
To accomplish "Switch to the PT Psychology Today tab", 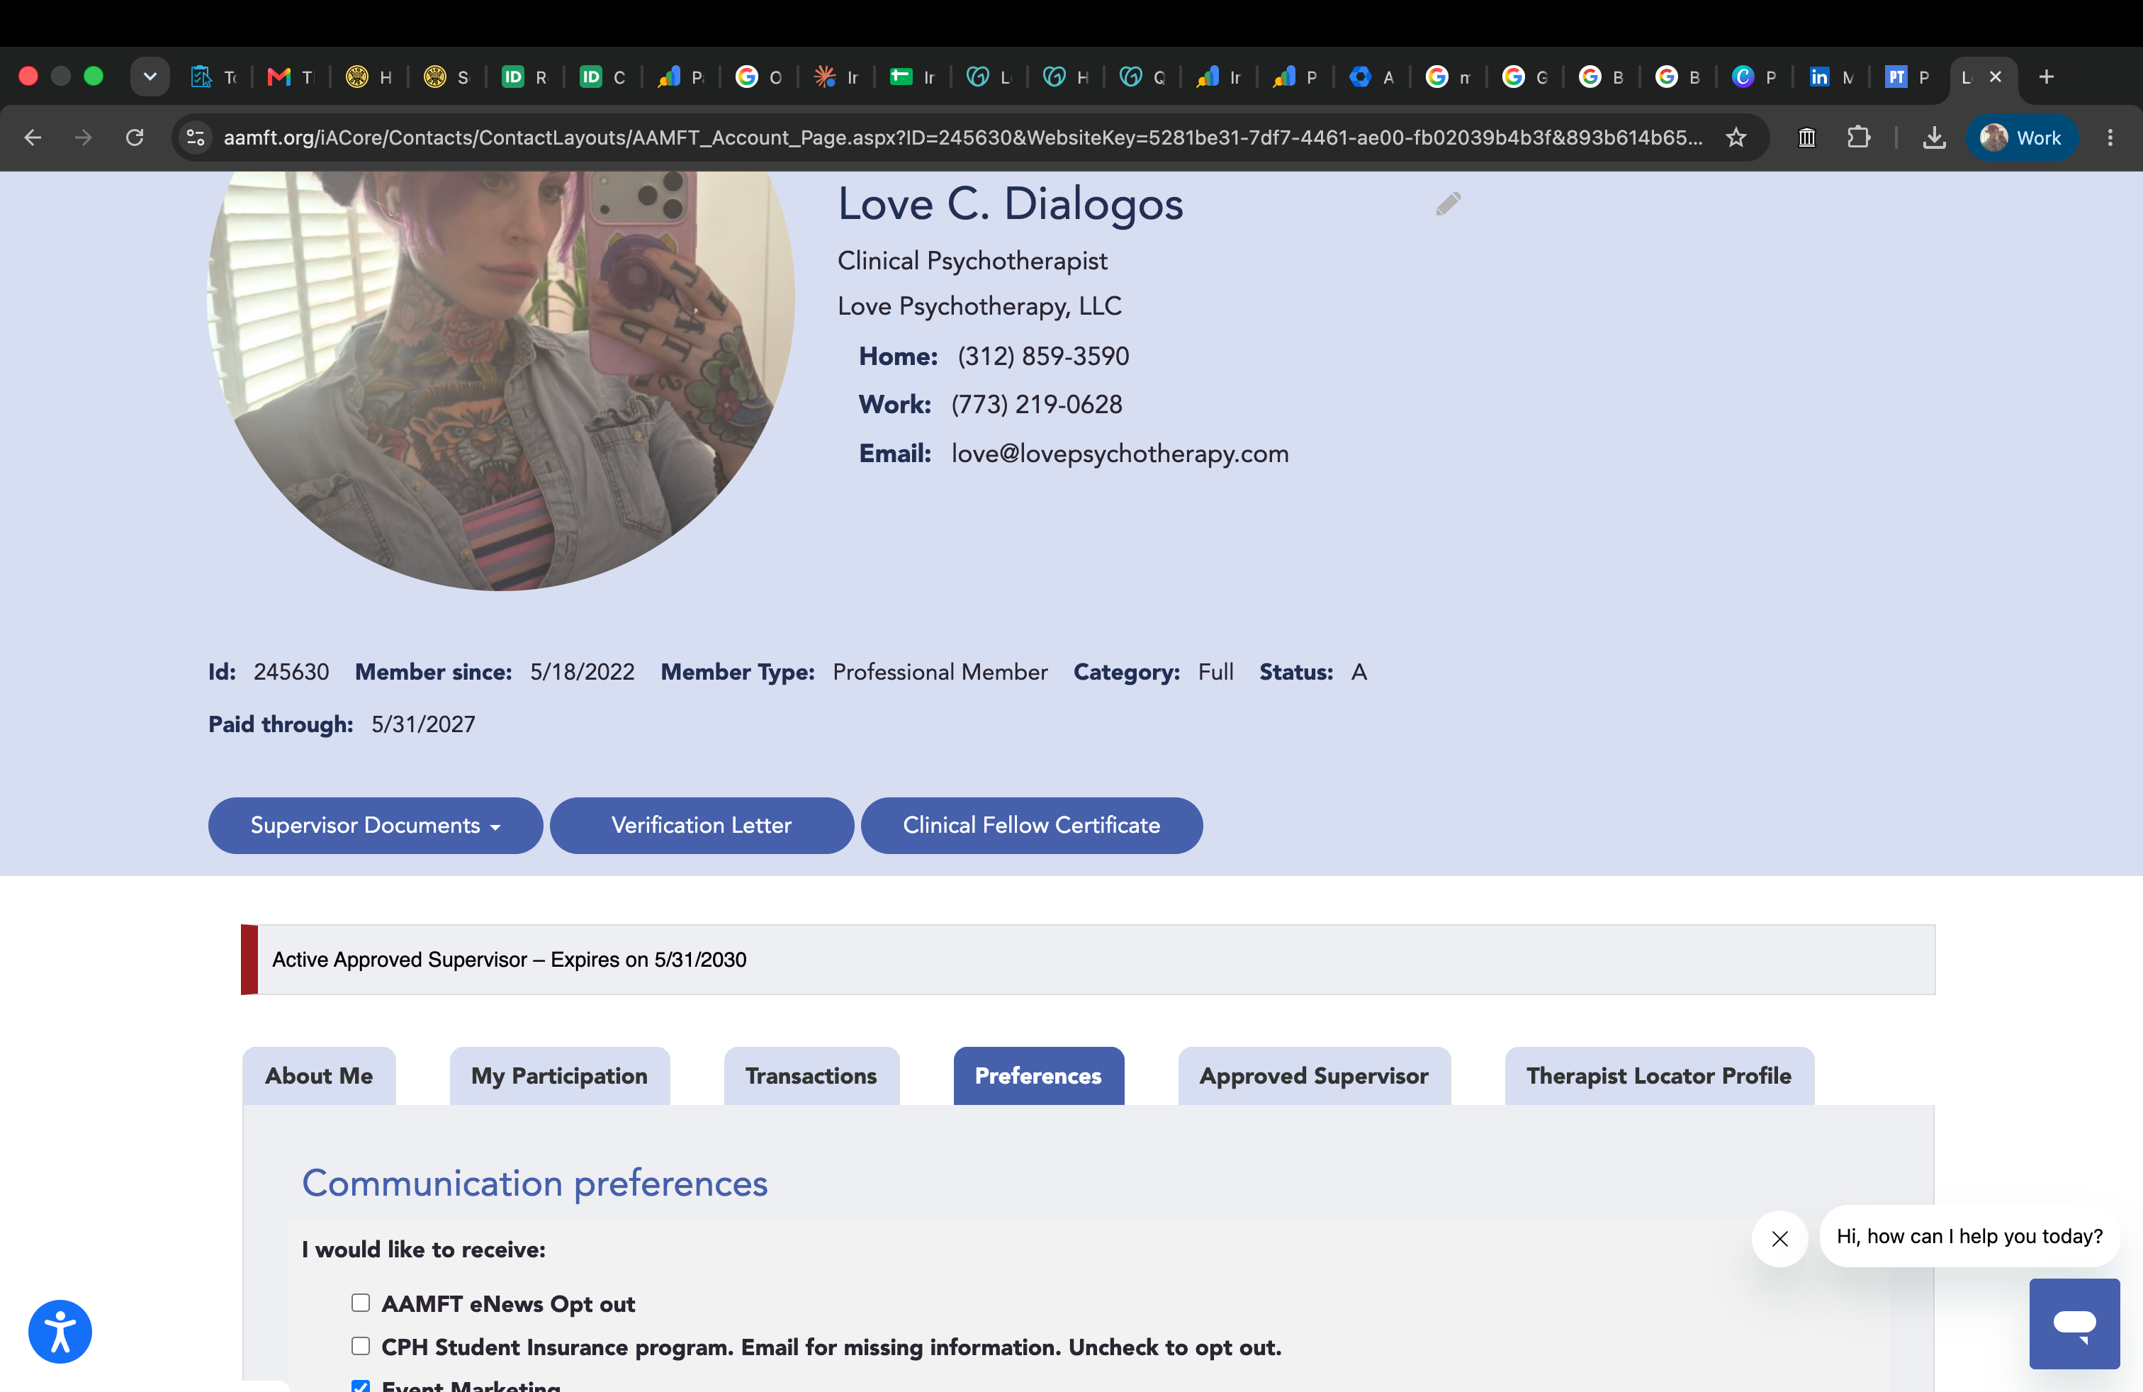I will [x=1907, y=77].
